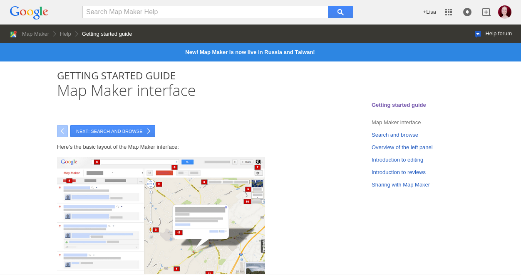Open Introduction to editing link
521x275 pixels.
(x=397, y=160)
